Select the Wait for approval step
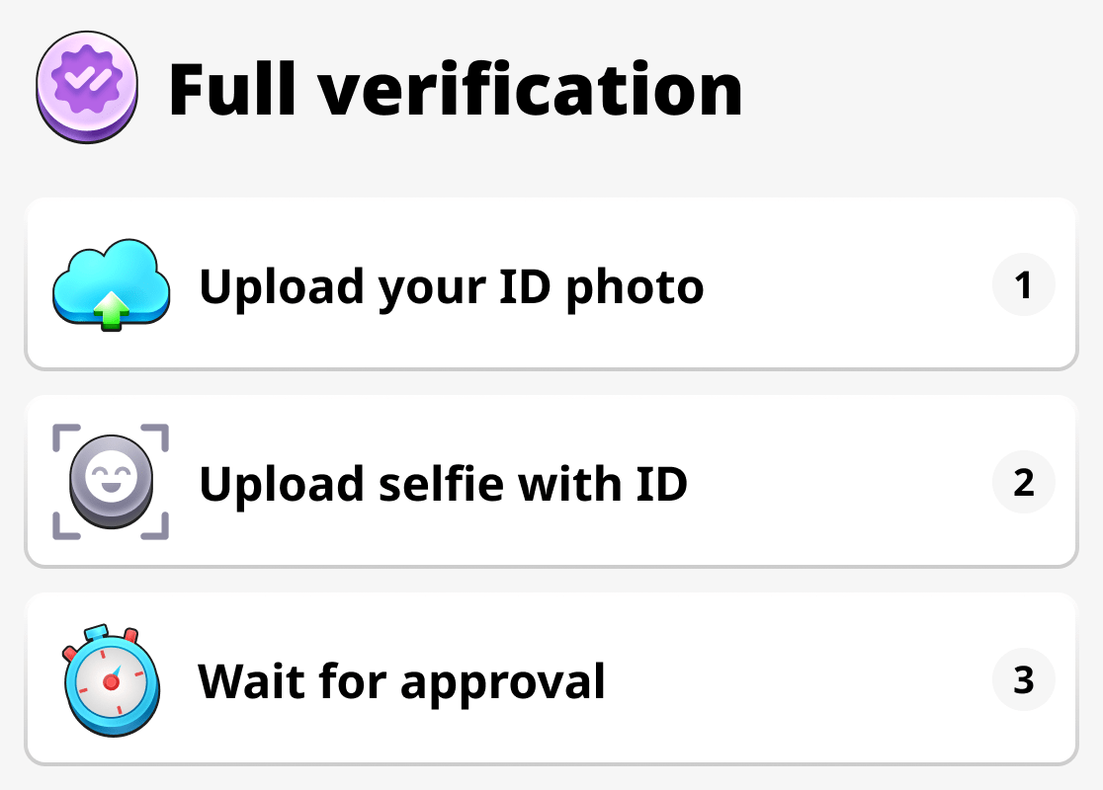1103x790 pixels. point(551,680)
